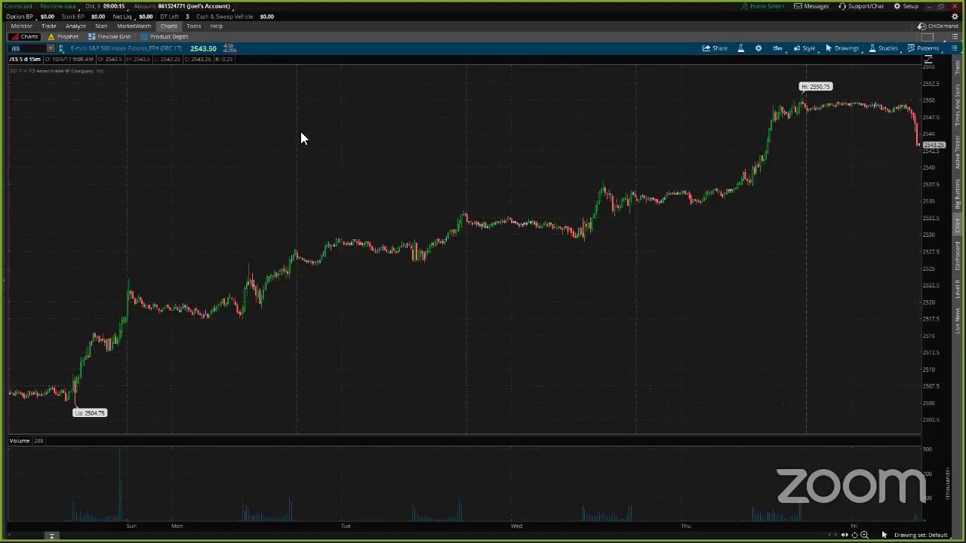Open the Tools tab
The width and height of the screenshot is (966, 543).
click(194, 26)
